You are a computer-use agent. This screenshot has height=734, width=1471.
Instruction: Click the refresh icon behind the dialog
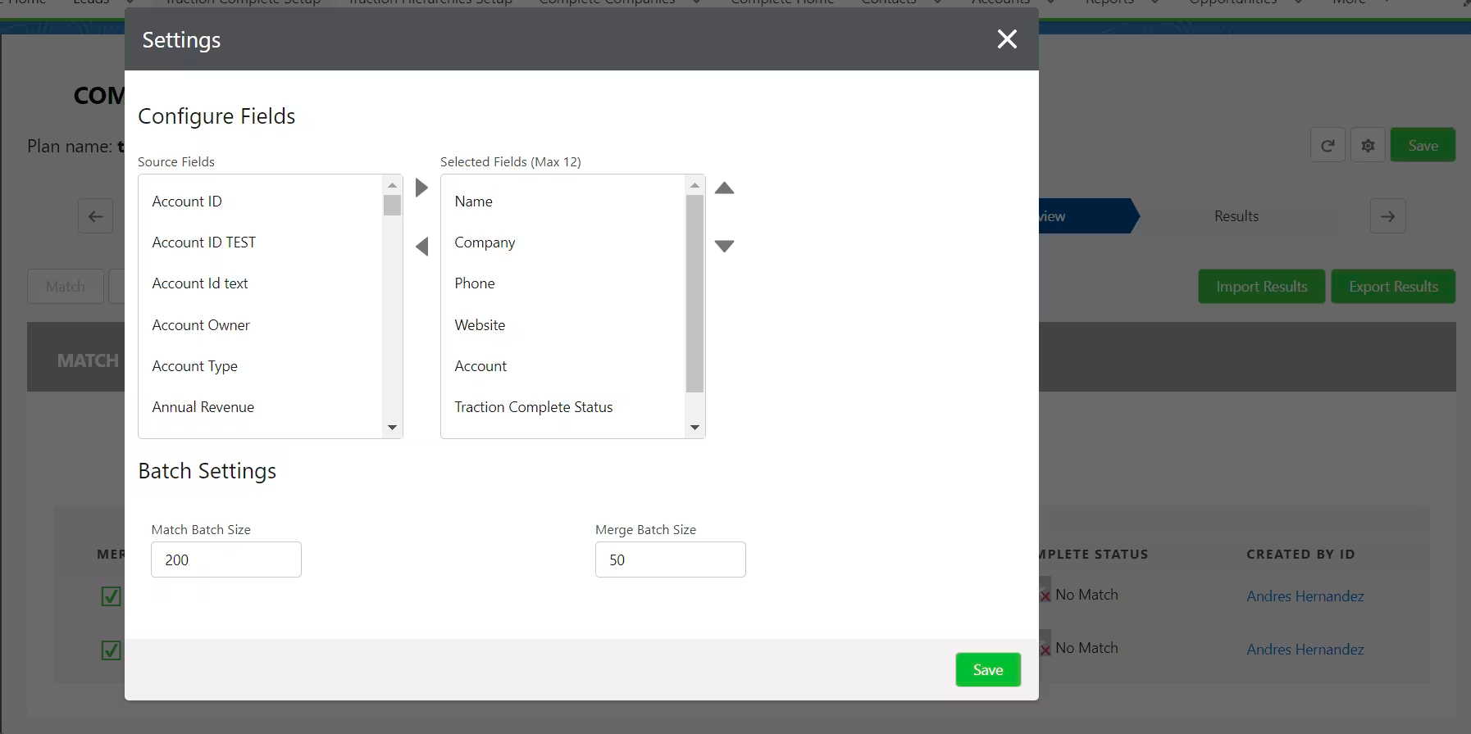[x=1328, y=146]
